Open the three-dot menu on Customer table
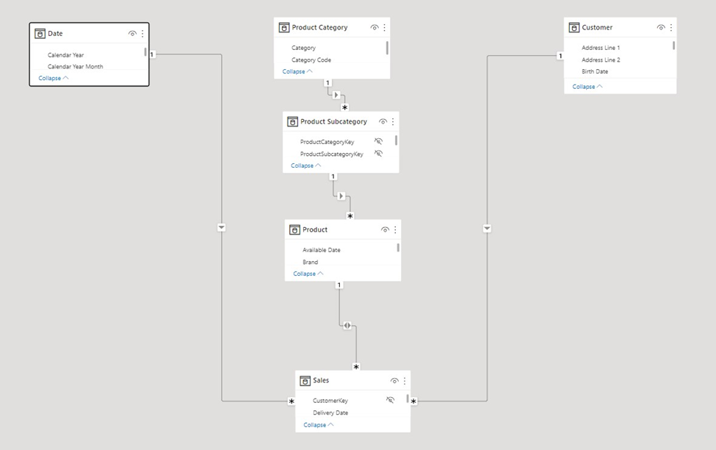 [670, 27]
